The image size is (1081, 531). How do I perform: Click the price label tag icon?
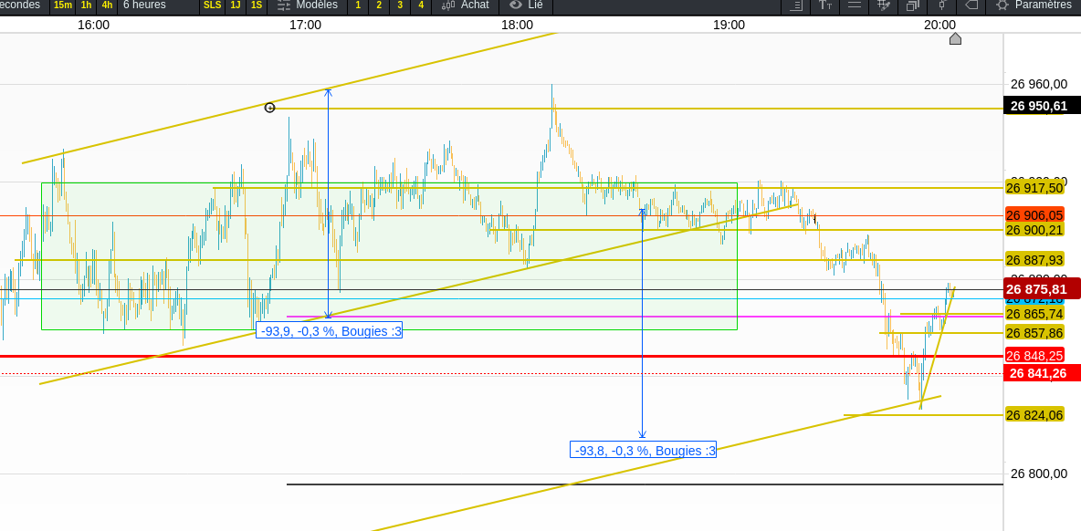click(x=971, y=5)
